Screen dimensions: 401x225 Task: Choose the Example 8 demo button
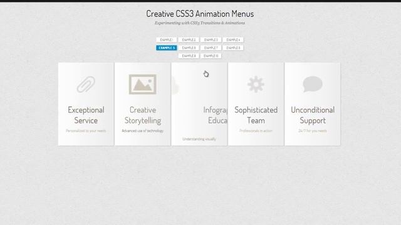pos(233,47)
